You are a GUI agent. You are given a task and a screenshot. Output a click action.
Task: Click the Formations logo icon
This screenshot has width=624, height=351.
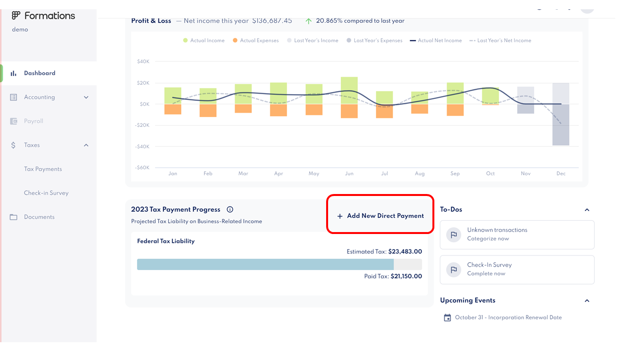[x=16, y=16]
